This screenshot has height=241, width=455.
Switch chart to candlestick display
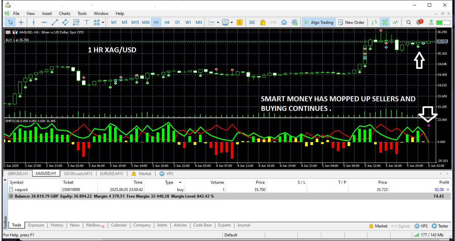pos(385,23)
